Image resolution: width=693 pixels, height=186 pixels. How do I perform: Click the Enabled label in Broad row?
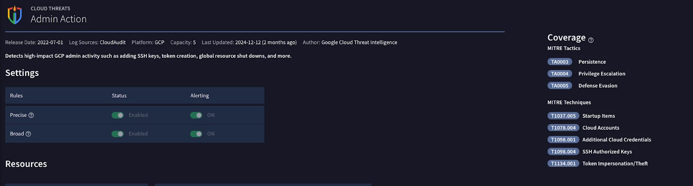(138, 134)
